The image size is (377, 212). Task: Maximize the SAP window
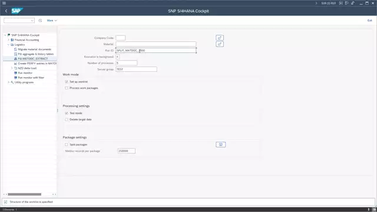(x=367, y=3)
